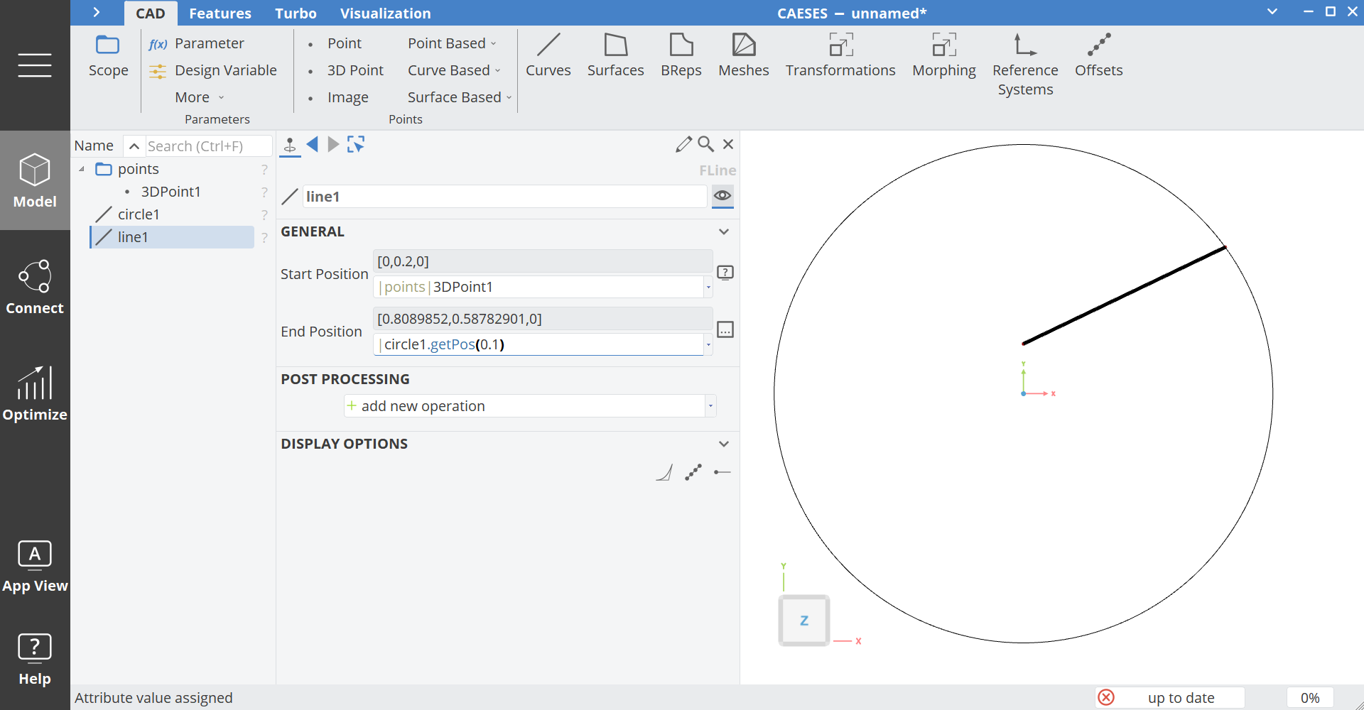
Task: Open Surface Based dropdown
Action: pos(460,97)
